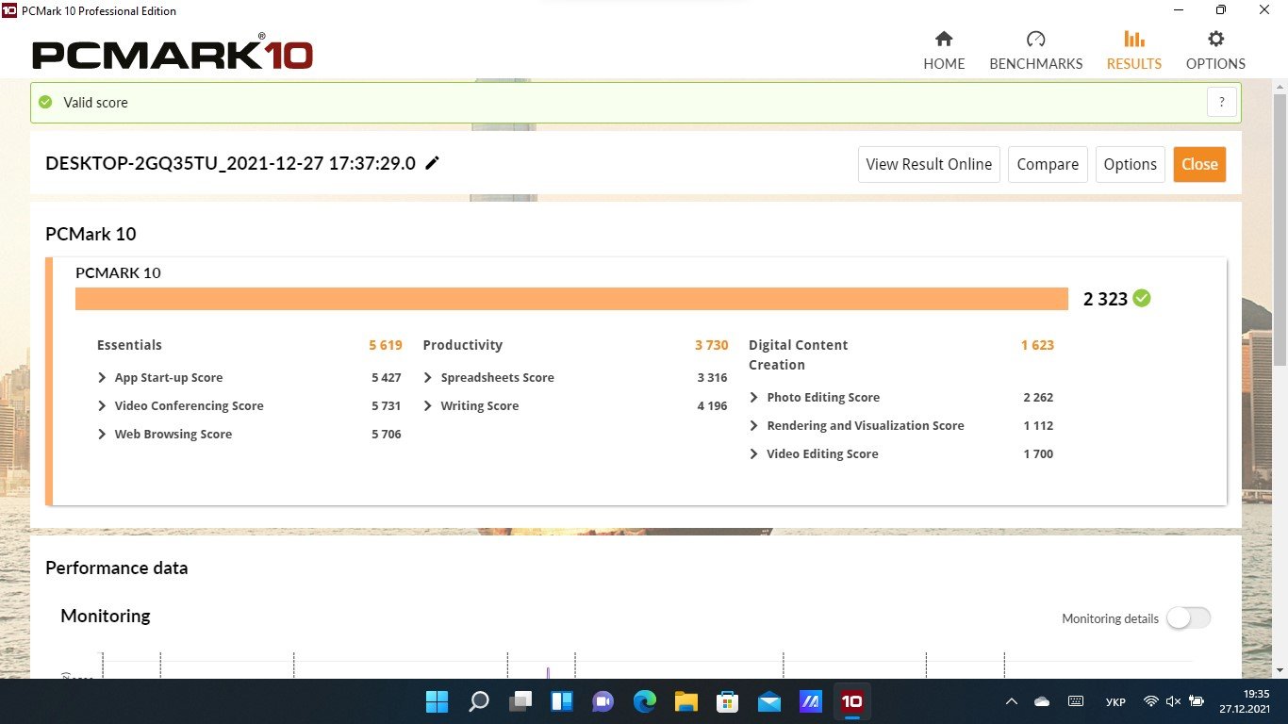Open the OPTIONS tab
Image resolution: width=1288 pixels, height=724 pixels.
coord(1215,51)
